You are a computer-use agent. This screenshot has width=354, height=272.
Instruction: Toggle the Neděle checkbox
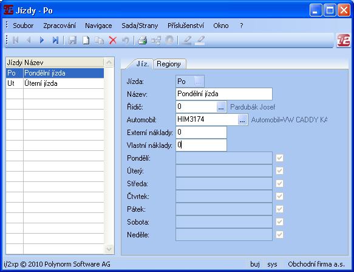[x=279, y=235]
